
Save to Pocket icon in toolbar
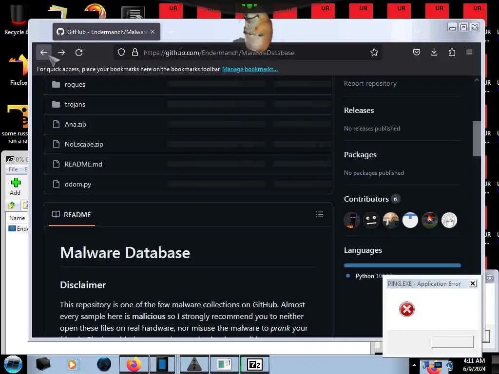[x=417, y=53]
